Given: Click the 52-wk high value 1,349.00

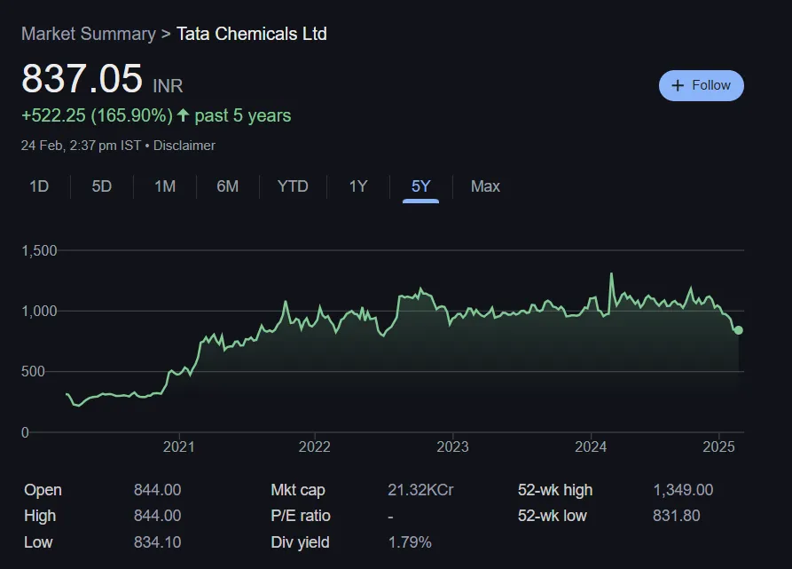Looking at the screenshot, I should click(683, 490).
